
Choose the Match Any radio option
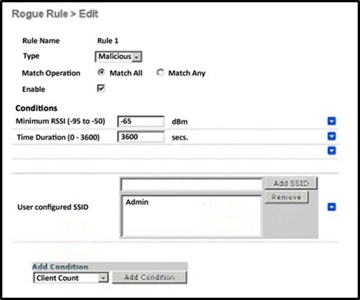click(160, 73)
